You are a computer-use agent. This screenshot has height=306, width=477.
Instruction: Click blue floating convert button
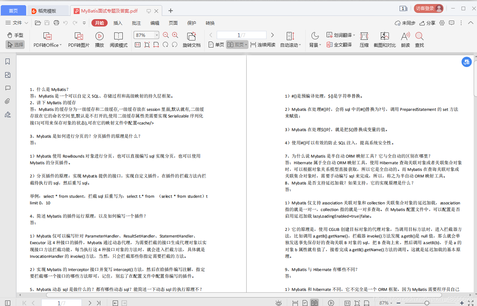click(467, 62)
